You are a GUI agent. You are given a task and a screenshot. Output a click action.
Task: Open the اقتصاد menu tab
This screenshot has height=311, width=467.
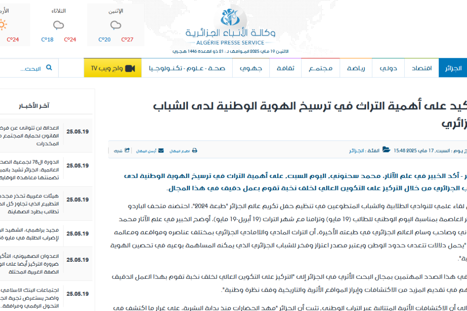[421, 68]
